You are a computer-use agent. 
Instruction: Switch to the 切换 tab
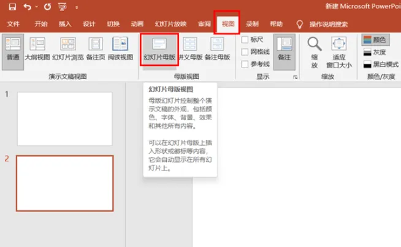[x=113, y=24]
